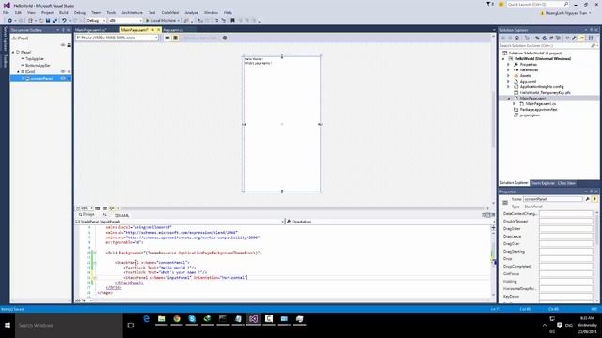Viewport: 602px width, 338px height.
Task: Expand App.xaml in Solution Explorer
Action: tap(508, 82)
